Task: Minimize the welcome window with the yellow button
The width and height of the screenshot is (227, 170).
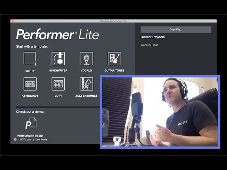Action: (16, 21)
